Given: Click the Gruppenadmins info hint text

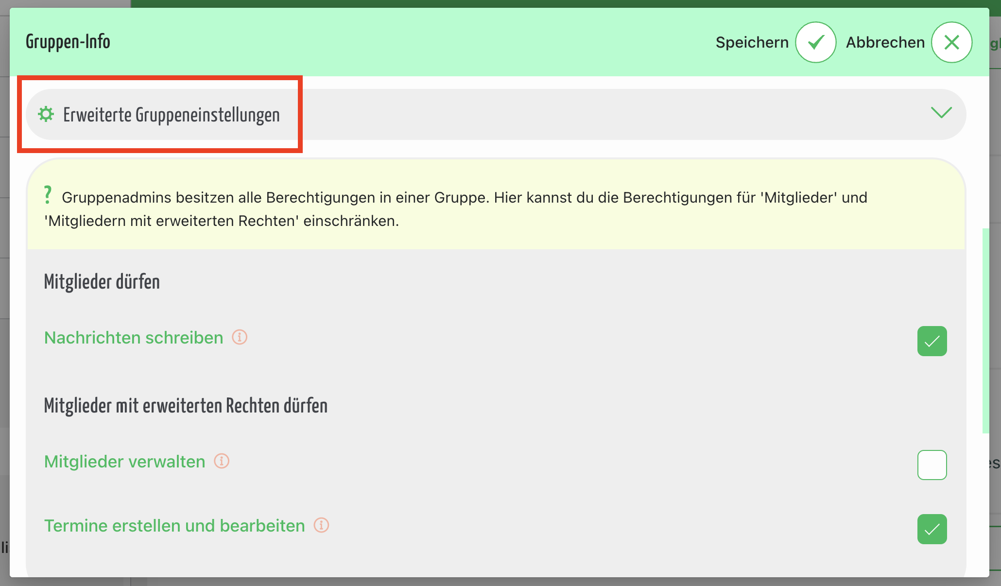Looking at the screenshot, I should (x=456, y=209).
